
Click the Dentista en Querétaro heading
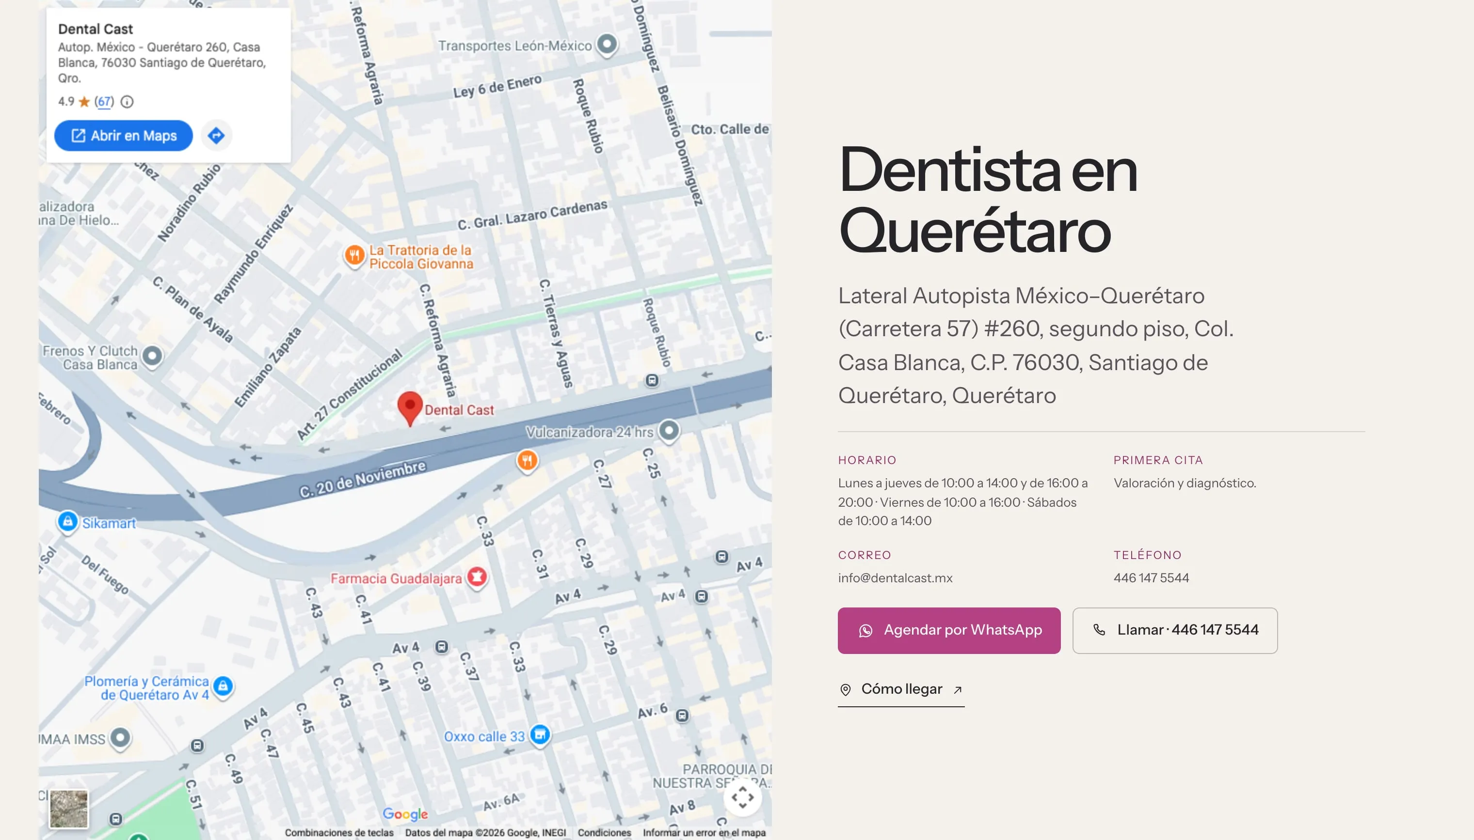(x=988, y=200)
